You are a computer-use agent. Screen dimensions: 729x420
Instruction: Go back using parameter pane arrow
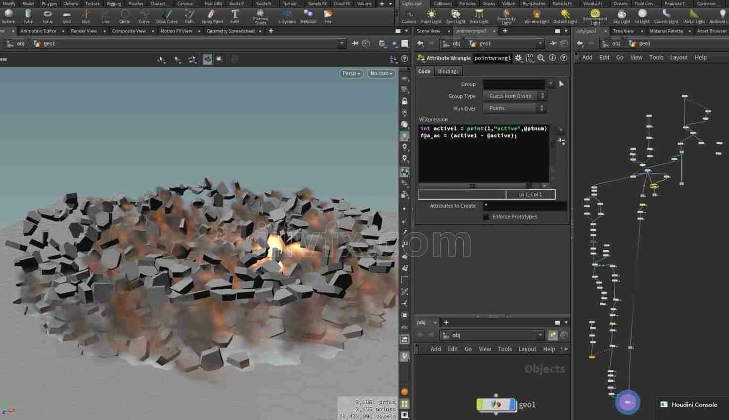[420, 44]
